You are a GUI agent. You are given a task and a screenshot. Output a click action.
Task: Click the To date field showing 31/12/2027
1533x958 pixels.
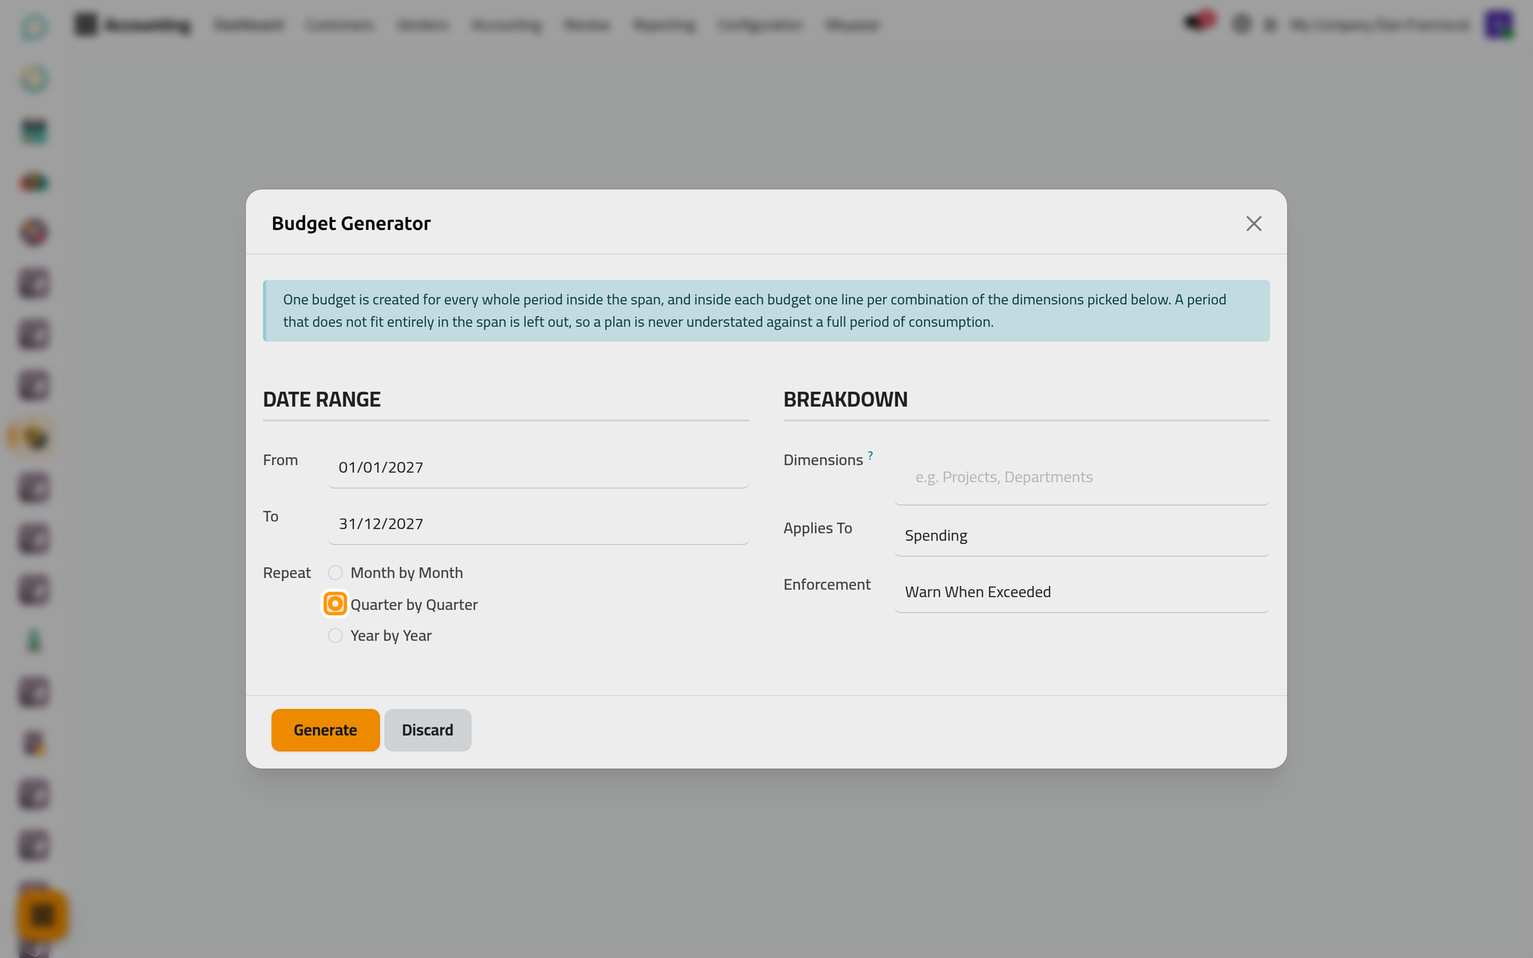538,525
